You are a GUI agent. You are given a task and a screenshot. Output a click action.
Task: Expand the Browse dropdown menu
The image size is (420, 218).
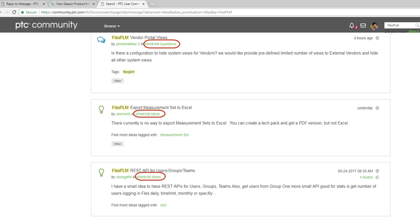click(112, 26)
